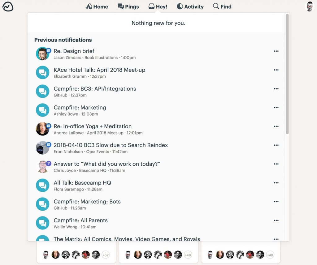This screenshot has width=317, height=265.
Task: Go to Home in top navigation
Action: point(97,6)
